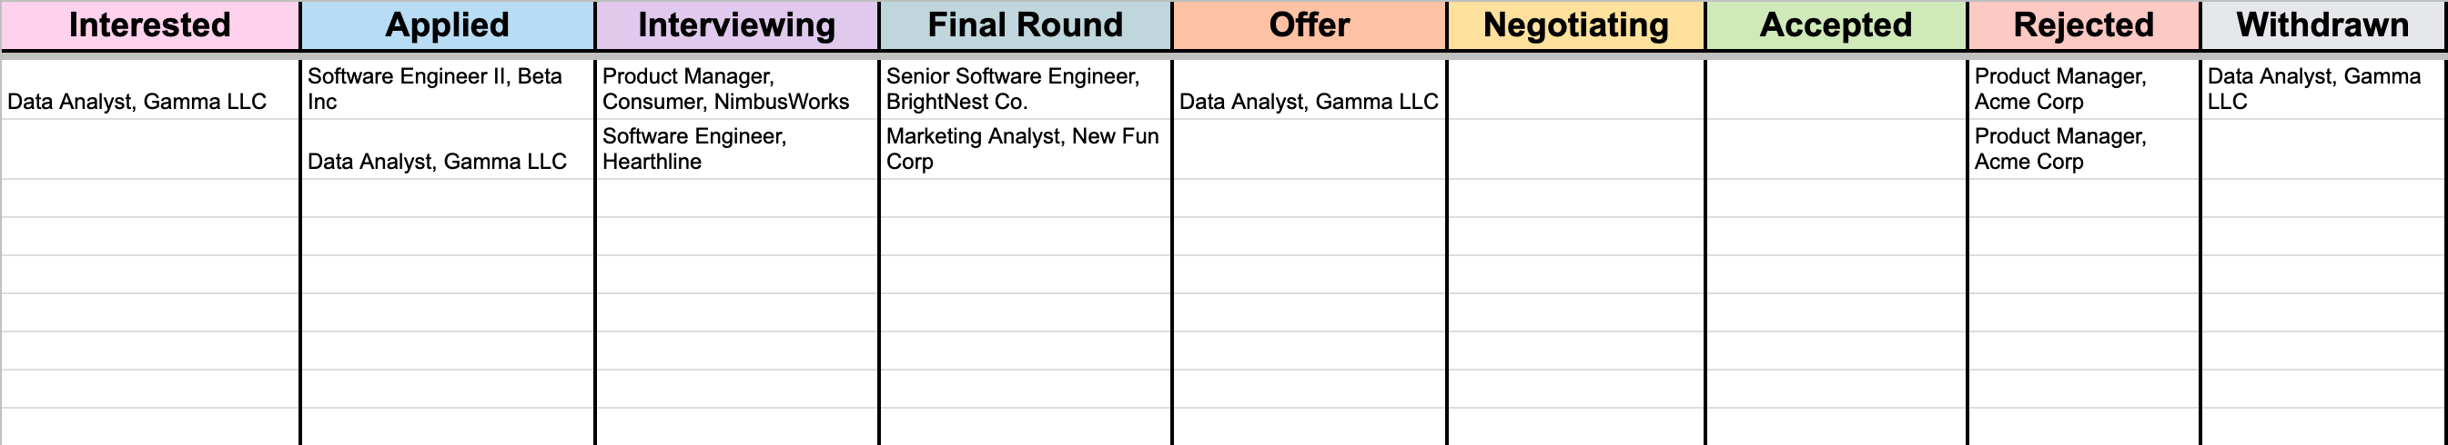The width and height of the screenshot is (2448, 445).
Task: Select the blue Applied column header
Action: click(x=447, y=25)
